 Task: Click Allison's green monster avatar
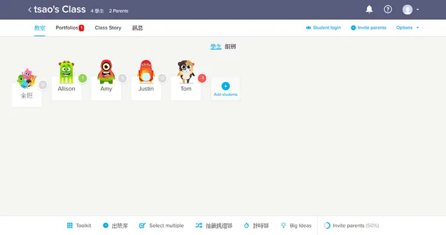click(x=66, y=72)
